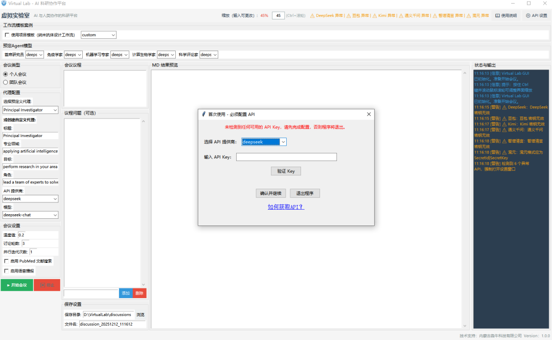
Task: Toggle 使用项目模板 checkbox
Action: (x=7, y=35)
